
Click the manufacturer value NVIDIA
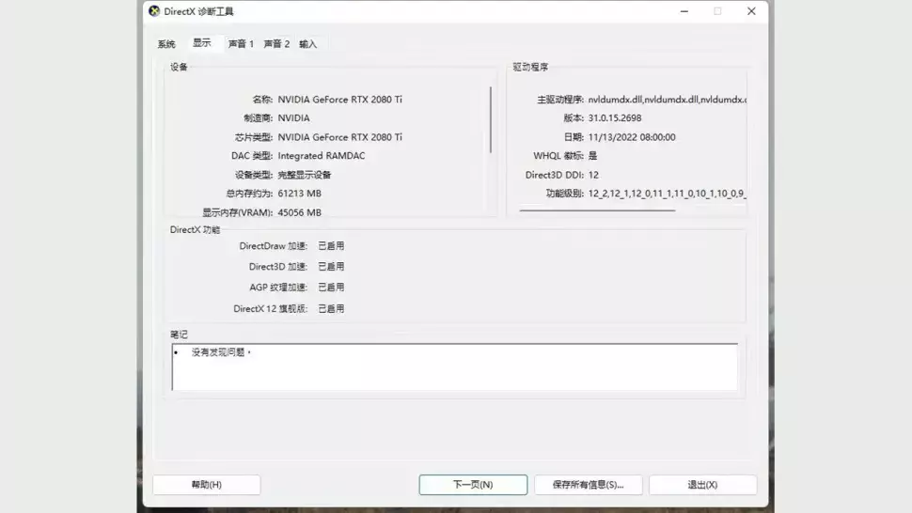[x=293, y=118]
